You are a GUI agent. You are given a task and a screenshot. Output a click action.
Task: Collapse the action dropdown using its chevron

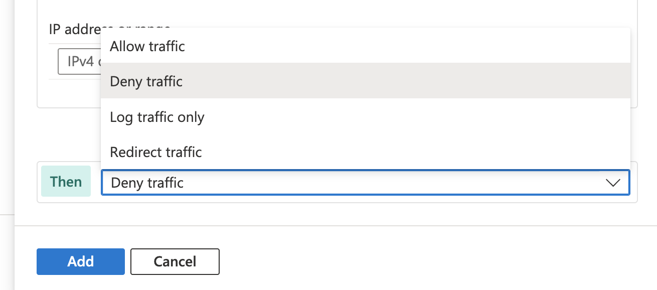click(613, 183)
